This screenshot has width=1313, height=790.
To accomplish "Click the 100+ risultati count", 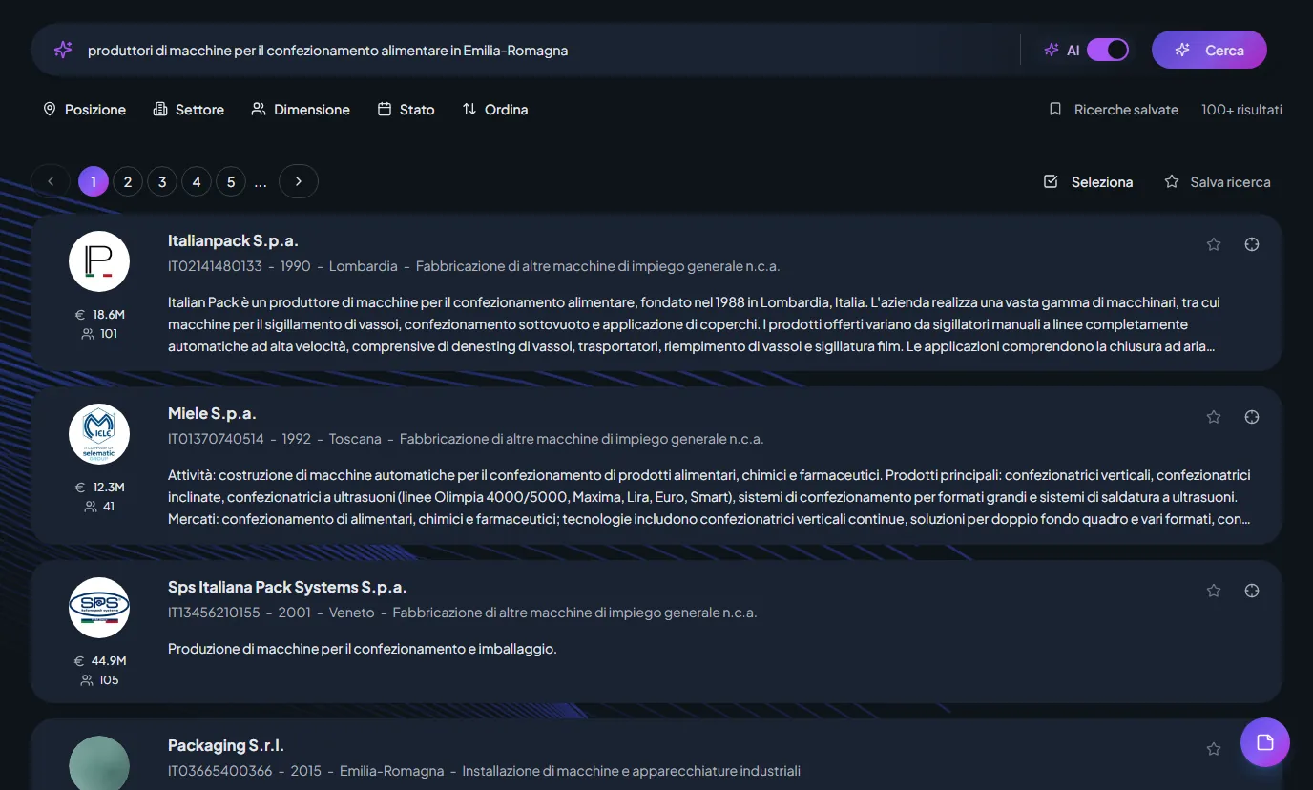I will coord(1241,110).
